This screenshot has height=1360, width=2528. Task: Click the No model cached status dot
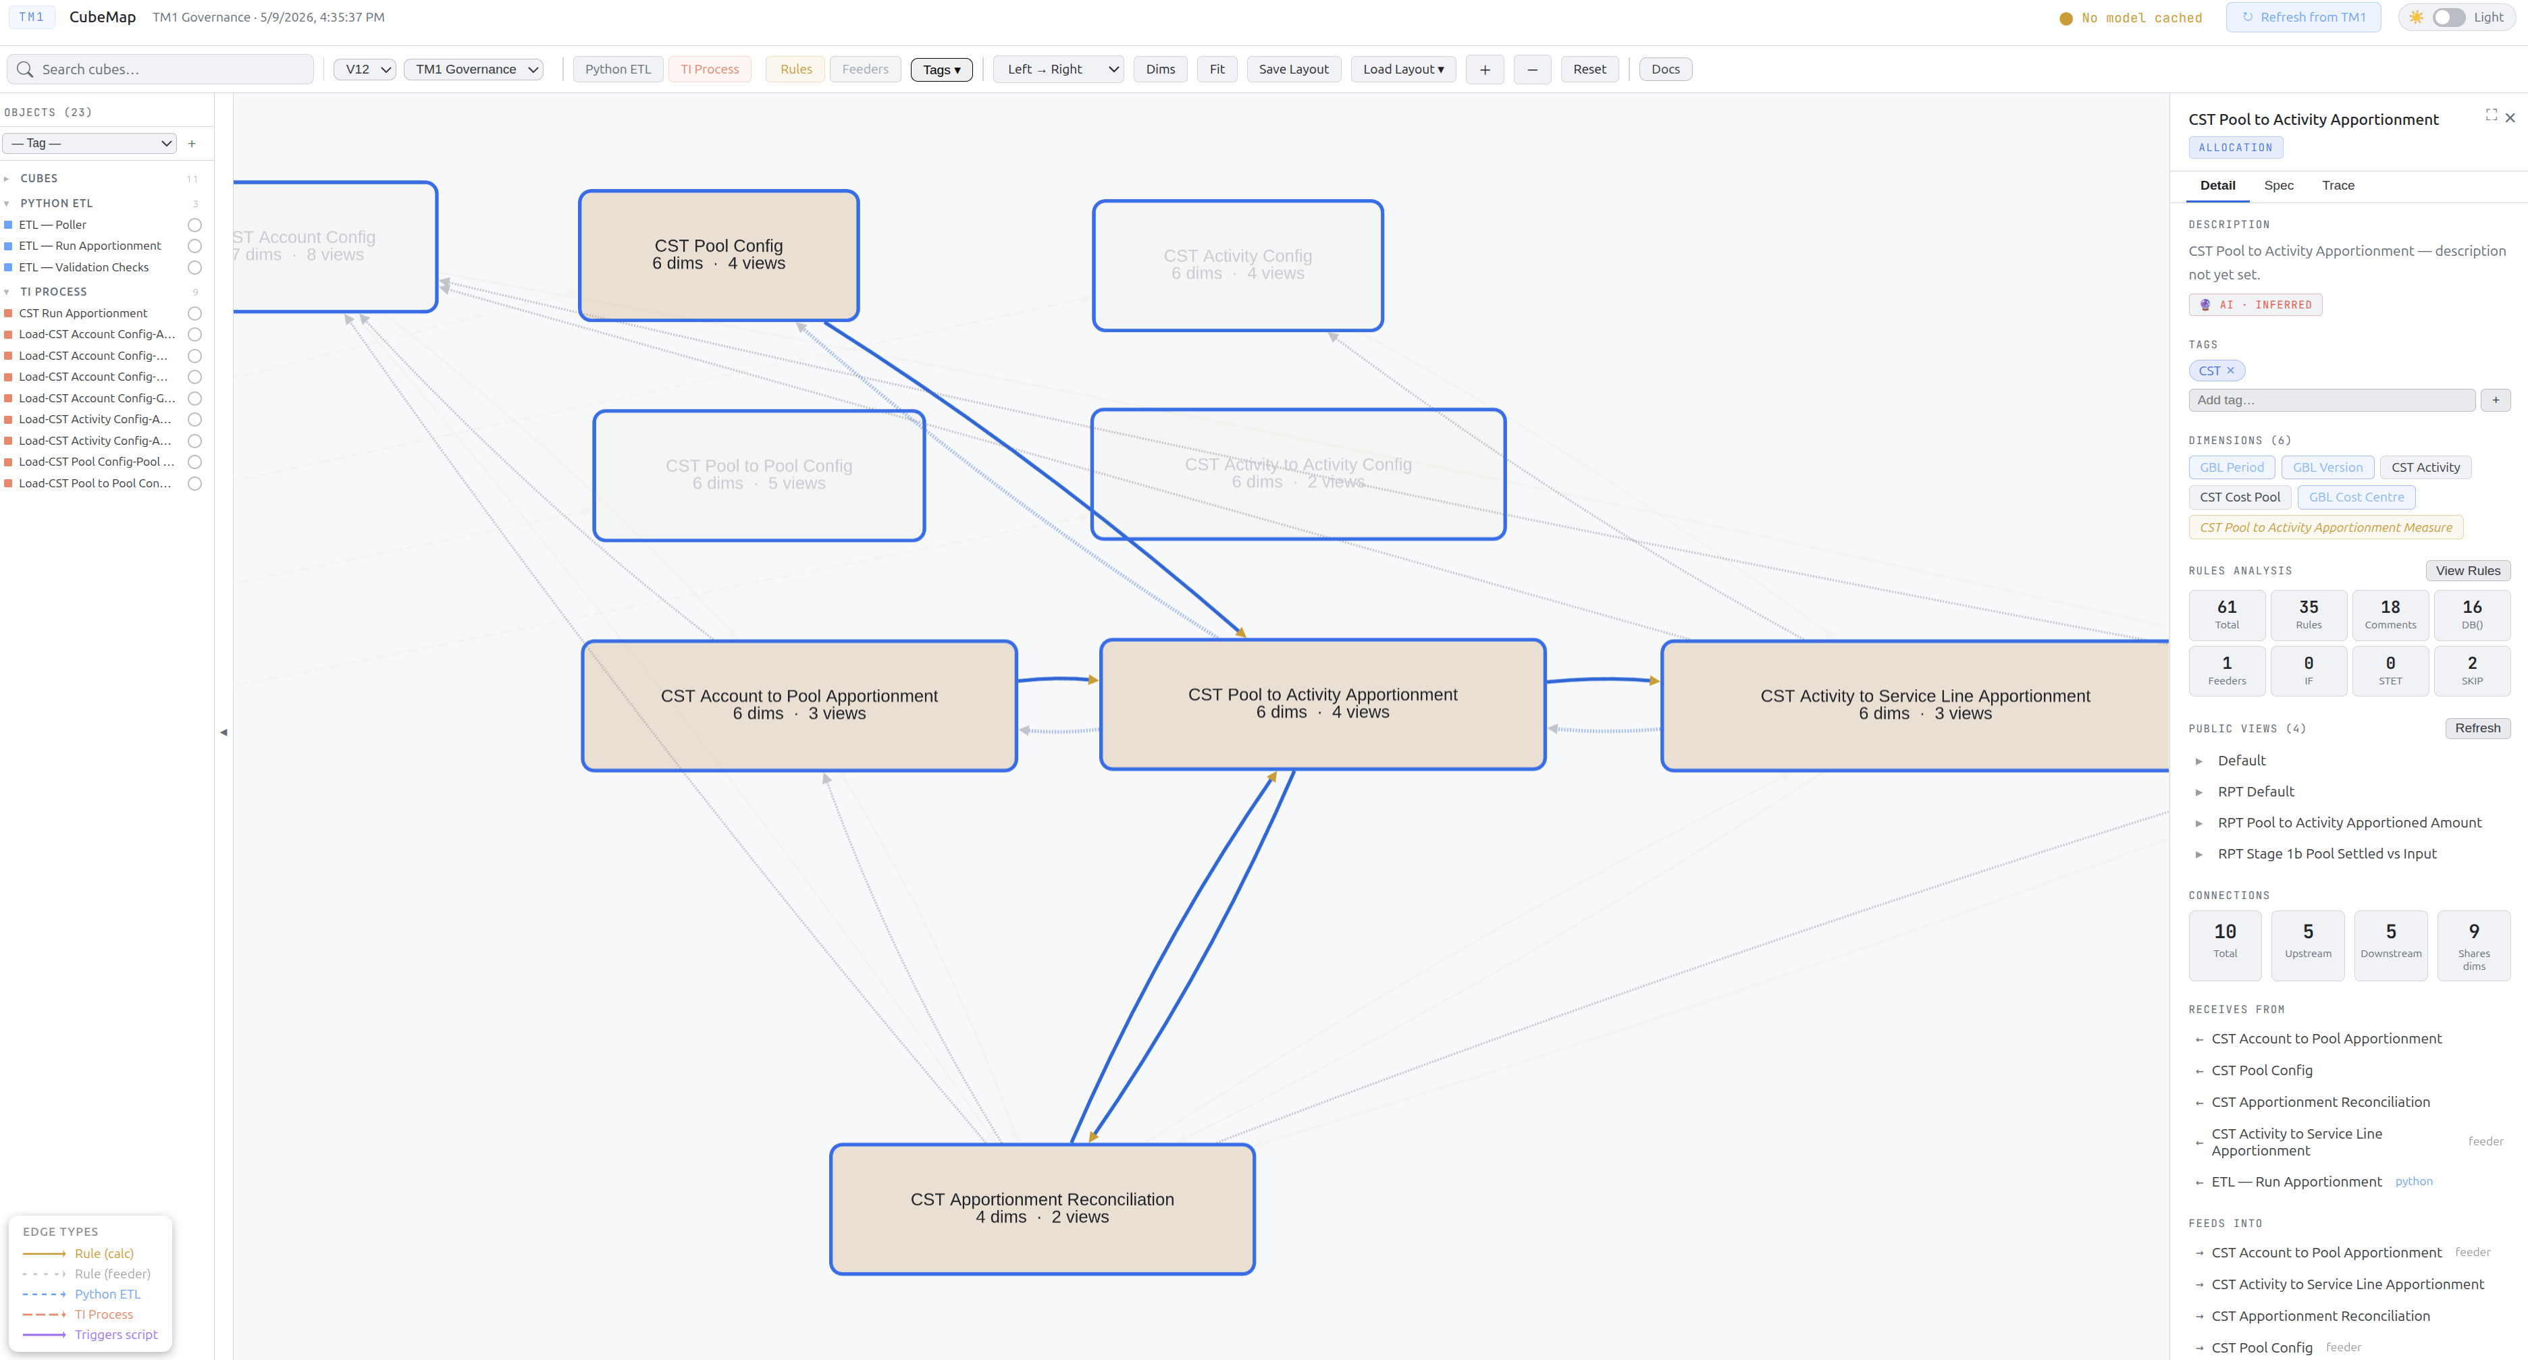coord(2065,19)
